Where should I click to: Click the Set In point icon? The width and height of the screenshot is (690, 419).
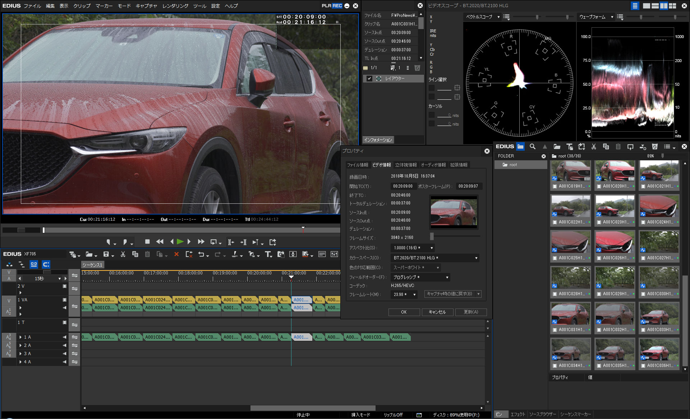pyautogui.click(x=108, y=242)
